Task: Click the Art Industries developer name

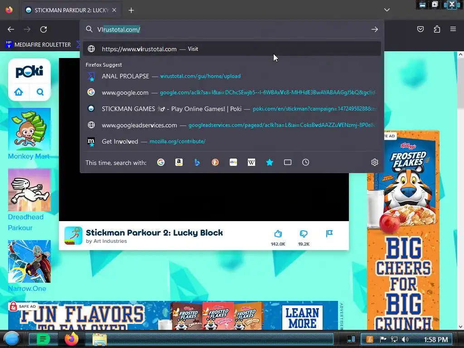Action: 110,241
